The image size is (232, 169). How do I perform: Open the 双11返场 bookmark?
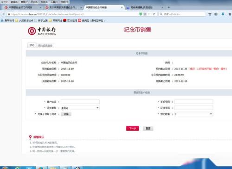coord(70,20)
